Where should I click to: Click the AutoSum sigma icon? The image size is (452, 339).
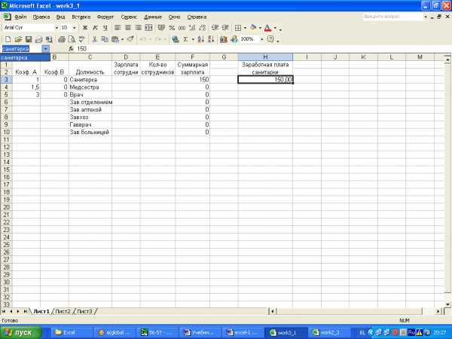(185, 39)
